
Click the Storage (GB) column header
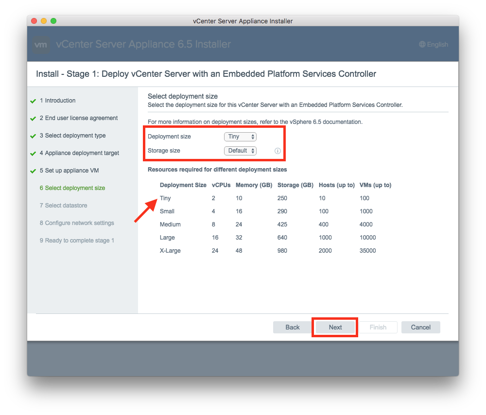[x=295, y=185]
